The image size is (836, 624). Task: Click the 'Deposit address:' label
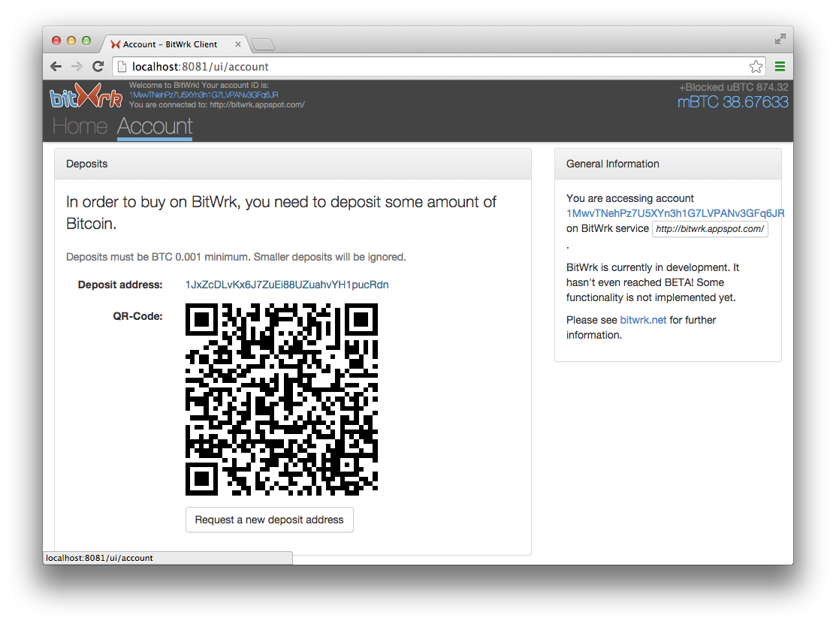point(120,285)
